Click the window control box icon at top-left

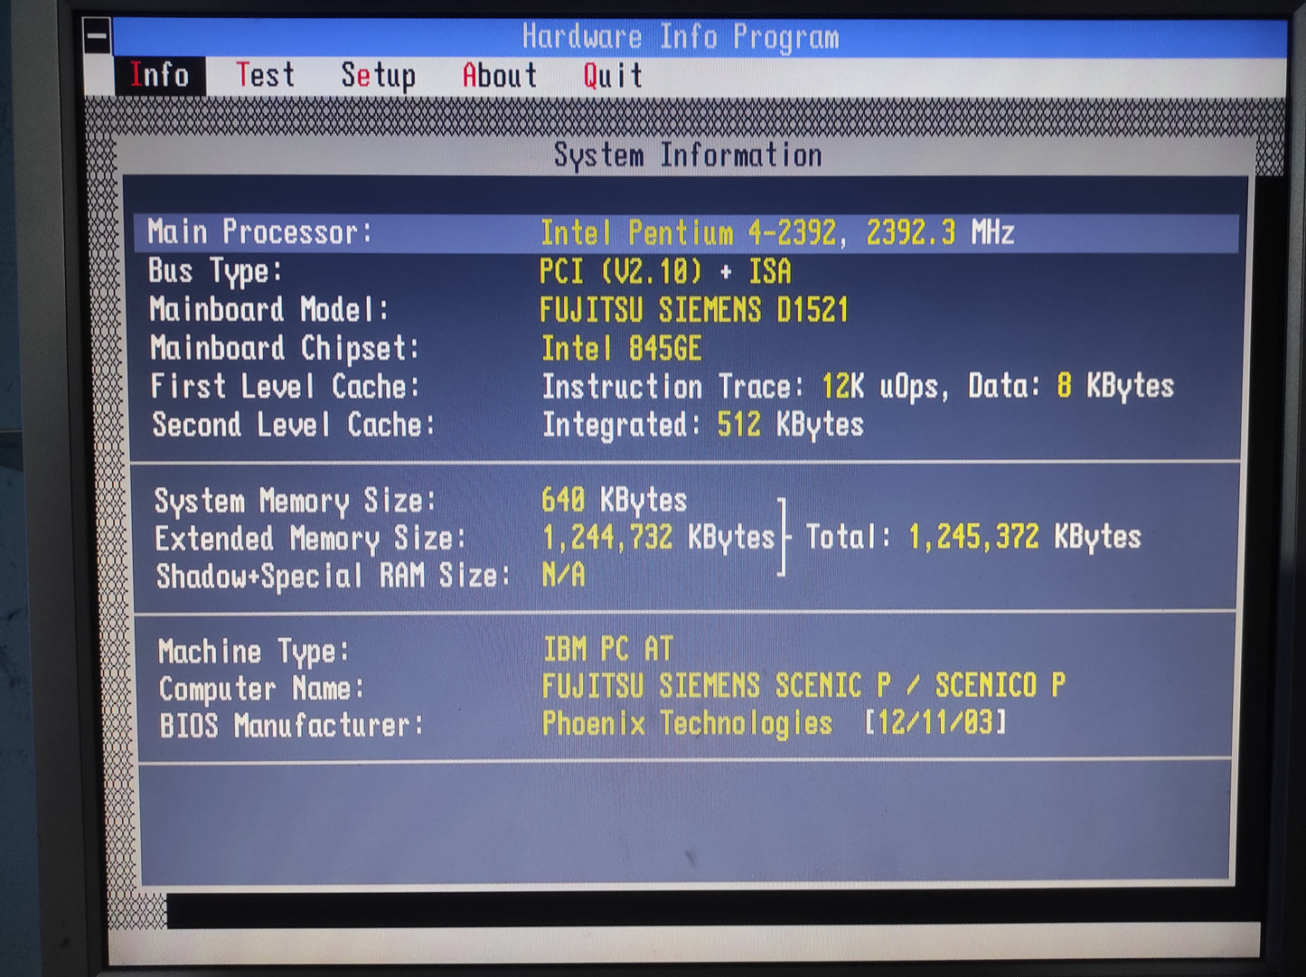[98, 37]
